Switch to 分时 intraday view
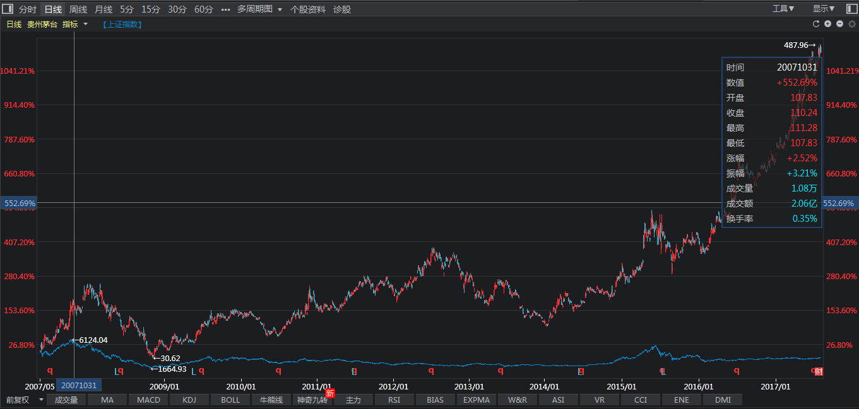Viewport: 859px width, 409px height. click(28, 9)
